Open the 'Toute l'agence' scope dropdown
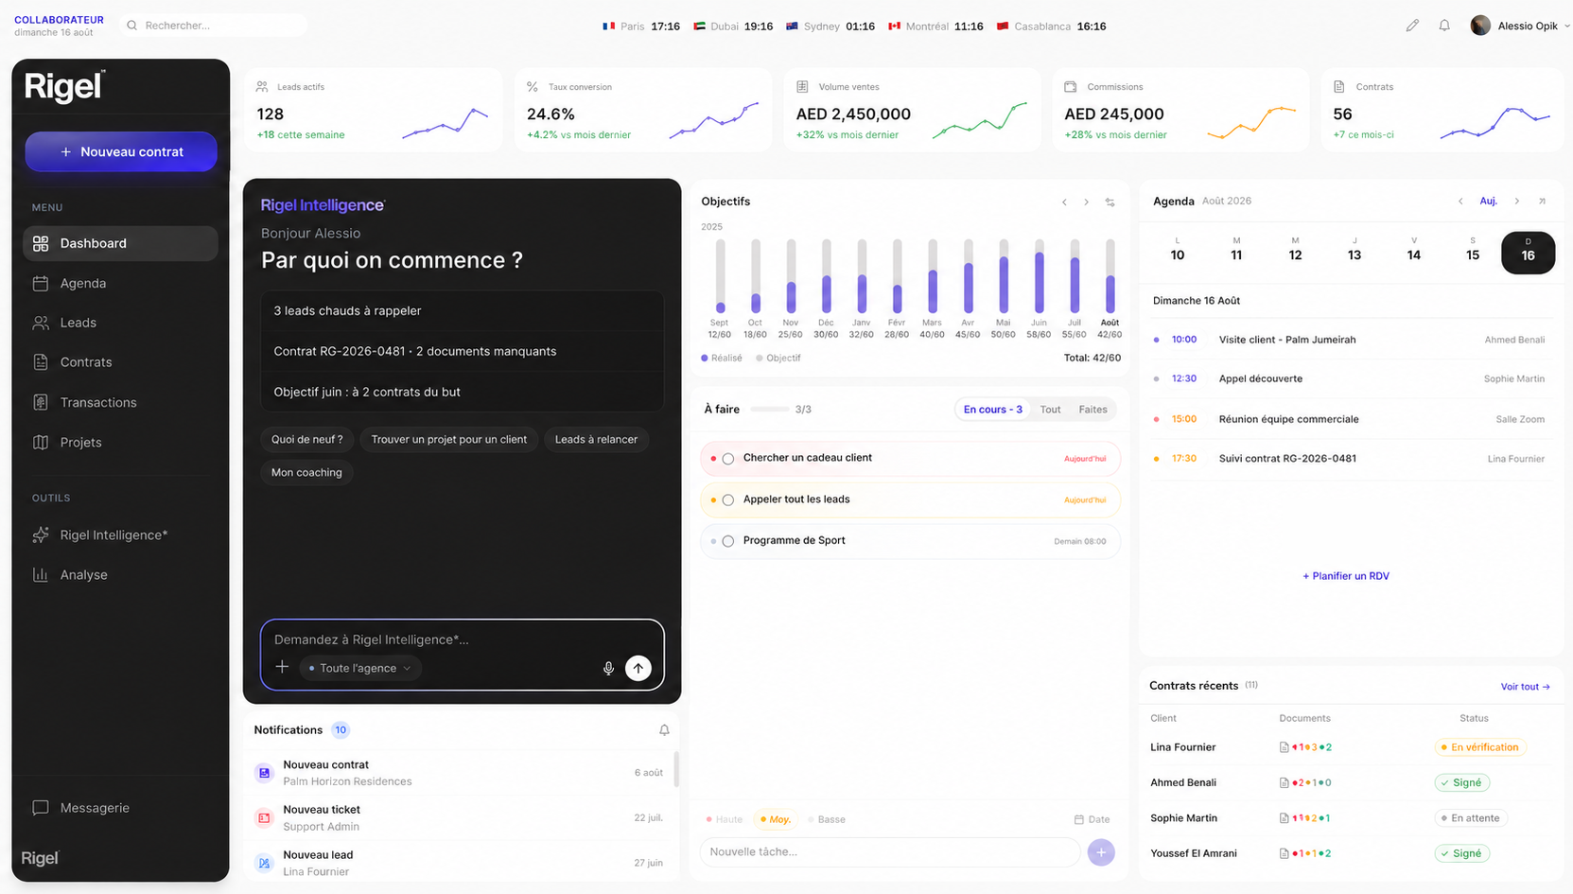This screenshot has height=894, width=1573. [359, 668]
